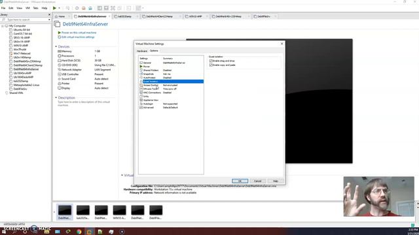Image resolution: width=419 pixels, height=235 pixels.
Task: Select Shared VMs in the library
Action: point(16,93)
